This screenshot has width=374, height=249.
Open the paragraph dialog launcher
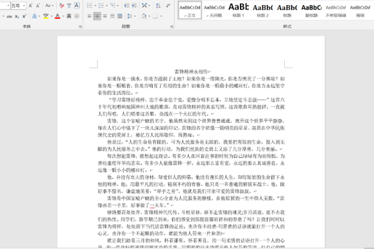[x=171, y=27]
